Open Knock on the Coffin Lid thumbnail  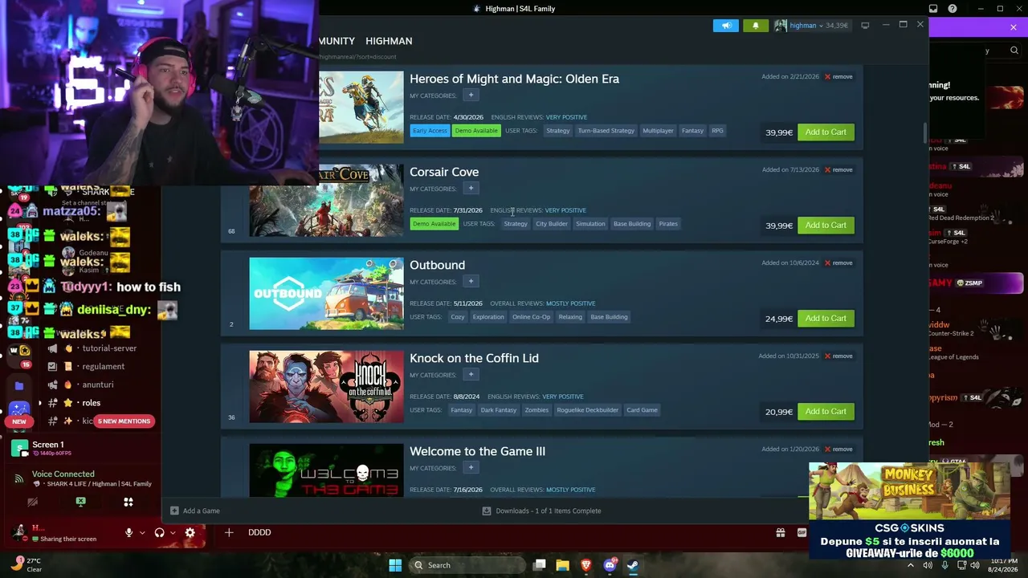pos(326,387)
